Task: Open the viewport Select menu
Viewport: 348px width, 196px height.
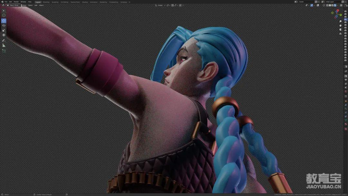Action: (30, 5)
